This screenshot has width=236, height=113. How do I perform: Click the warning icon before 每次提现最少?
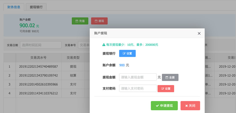coord(104,45)
